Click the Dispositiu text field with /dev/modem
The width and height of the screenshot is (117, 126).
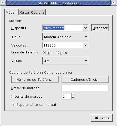pyautogui.click(x=63, y=28)
